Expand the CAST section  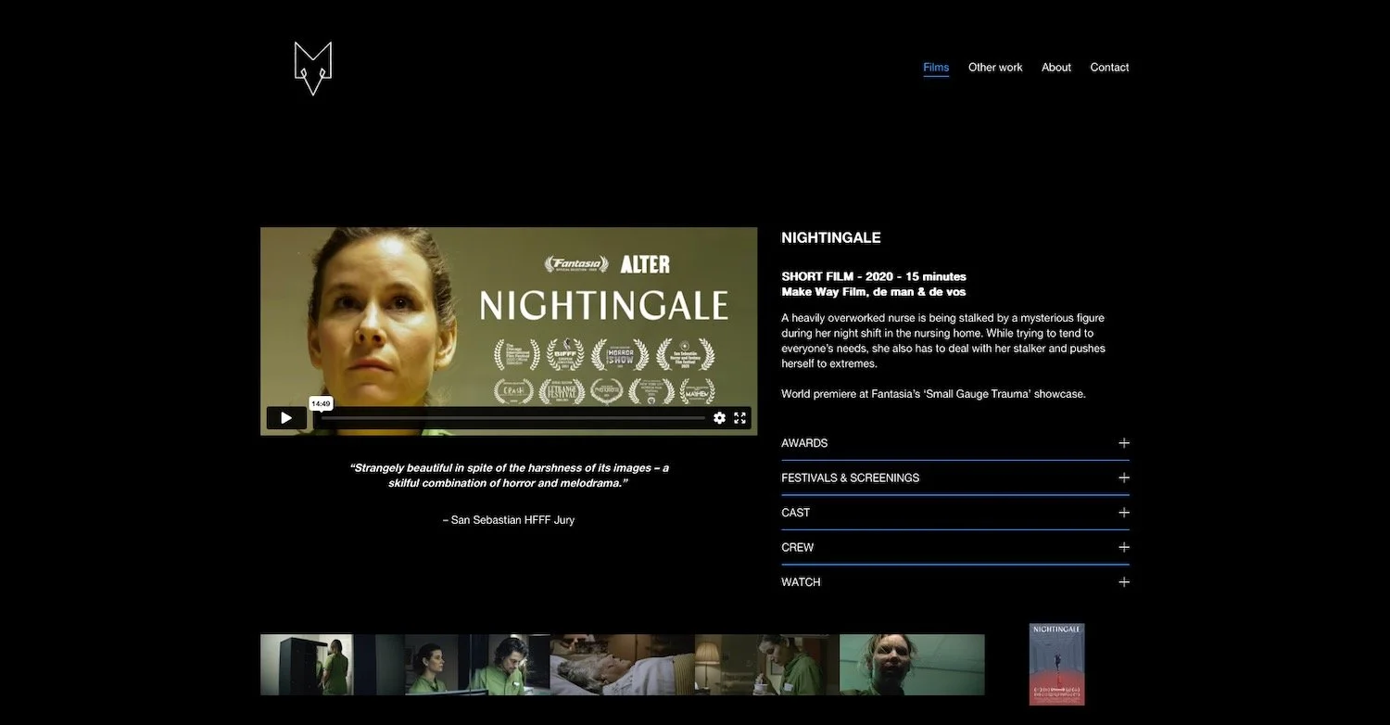[955, 513]
